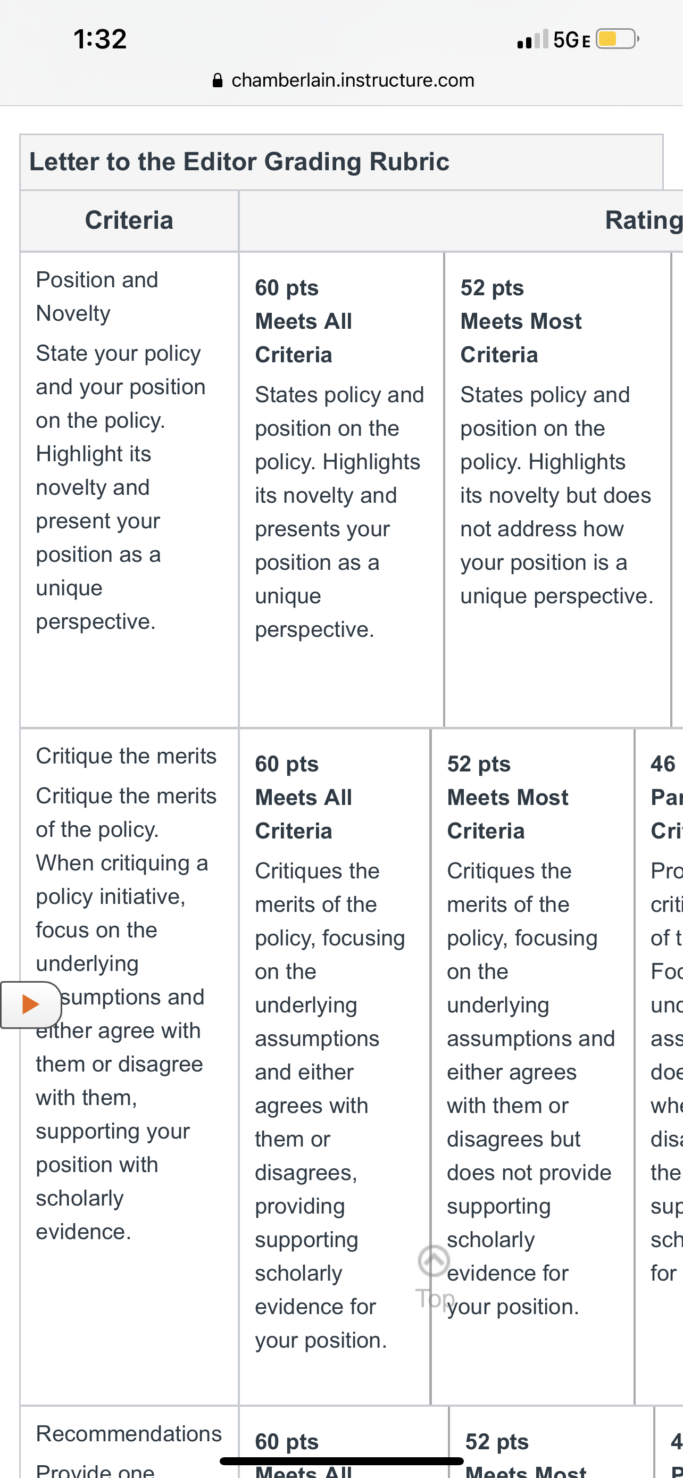This screenshot has height=1478, width=683.
Task: Tap the orange play arrow side tab
Action: click(30, 1004)
